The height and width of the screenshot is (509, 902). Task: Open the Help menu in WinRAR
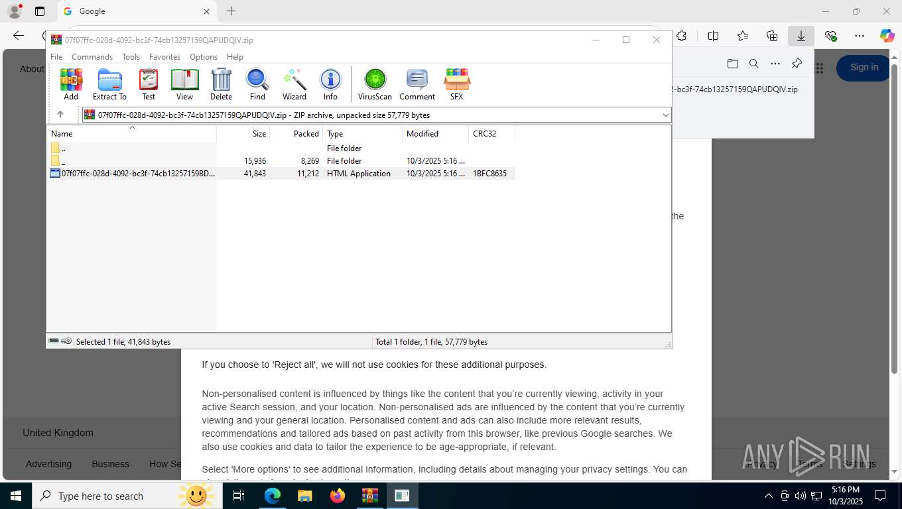(235, 57)
